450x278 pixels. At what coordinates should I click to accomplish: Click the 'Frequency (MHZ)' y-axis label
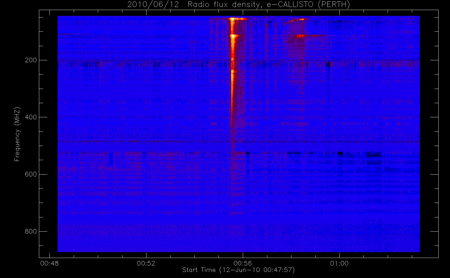17,134
